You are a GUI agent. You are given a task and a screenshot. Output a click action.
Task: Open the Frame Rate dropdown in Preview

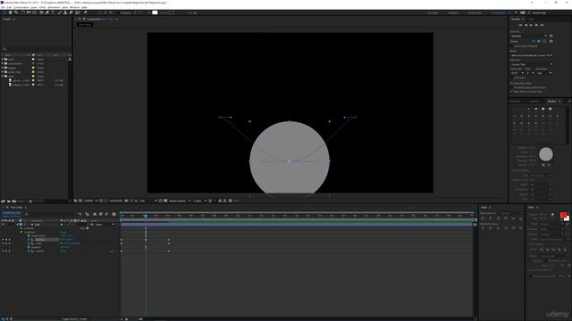517,73
